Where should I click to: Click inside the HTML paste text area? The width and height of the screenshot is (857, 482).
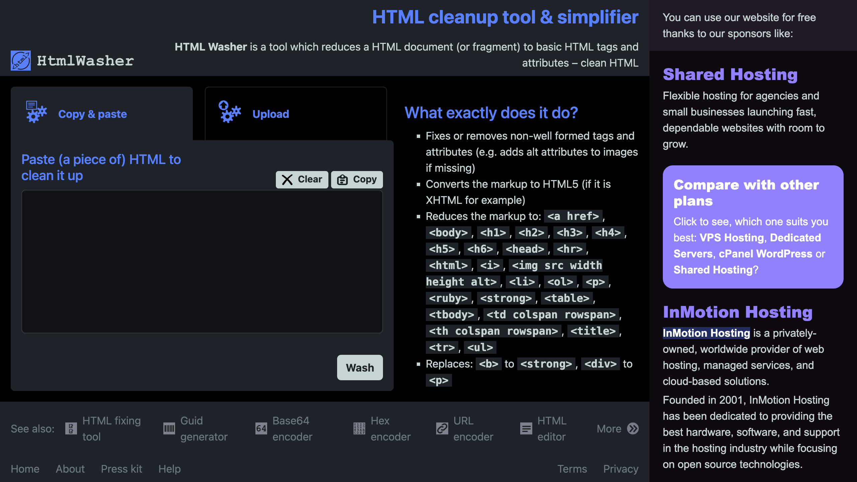click(x=202, y=261)
